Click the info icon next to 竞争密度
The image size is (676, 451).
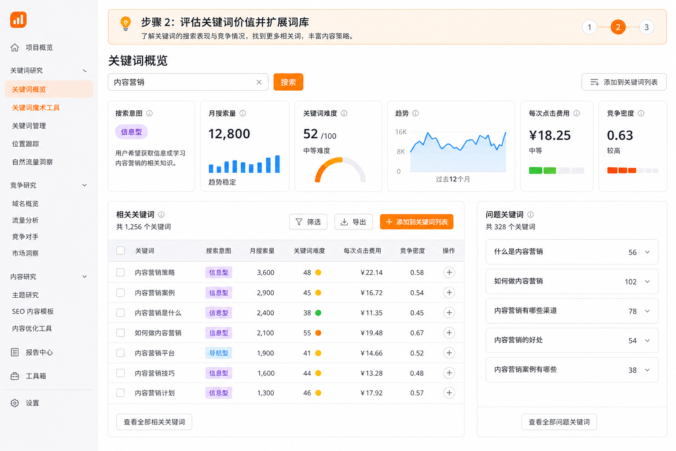pyautogui.click(x=641, y=113)
